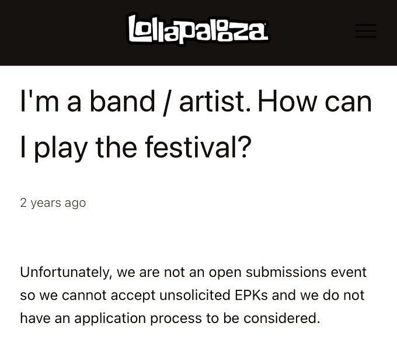Click the "2 years ago" timestamp
Image resolution: width=397 pixels, height=347 pixels.
53,203
